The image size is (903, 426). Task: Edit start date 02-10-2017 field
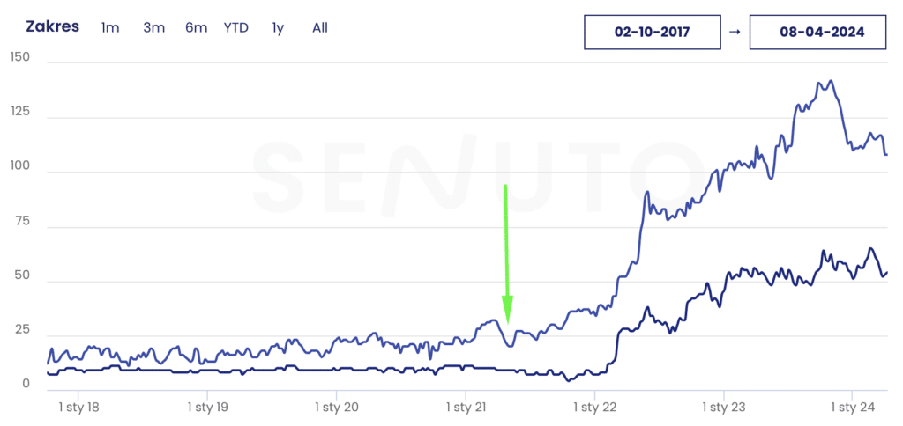tap(652, 33)
